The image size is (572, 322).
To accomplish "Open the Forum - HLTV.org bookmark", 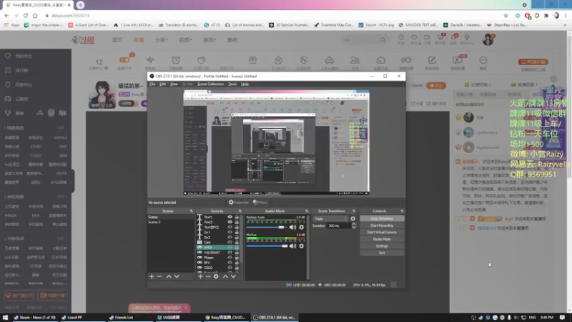I will 376,25.
